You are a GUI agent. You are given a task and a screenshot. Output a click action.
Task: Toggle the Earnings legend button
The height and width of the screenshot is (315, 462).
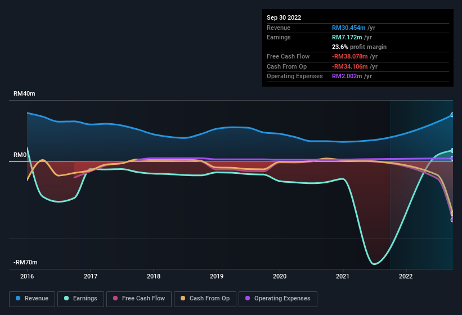(80, 299)
